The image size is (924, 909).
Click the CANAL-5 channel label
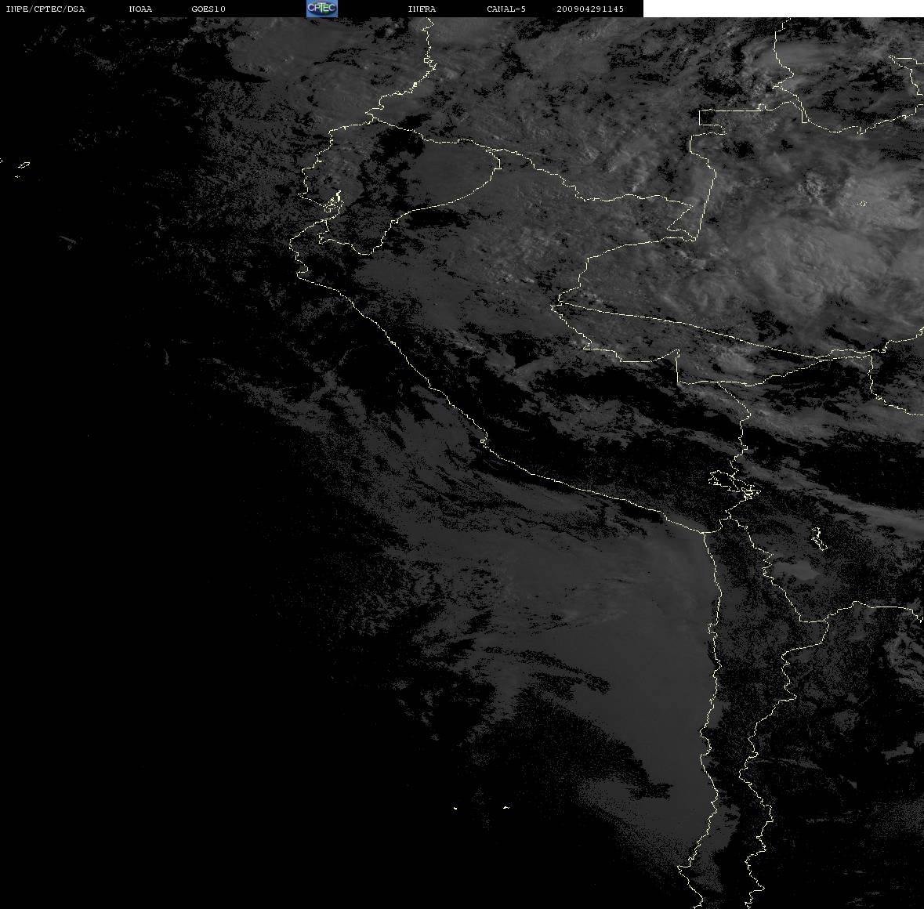point(506,9)
